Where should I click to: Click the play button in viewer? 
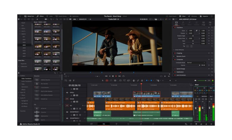coord(116,76)
